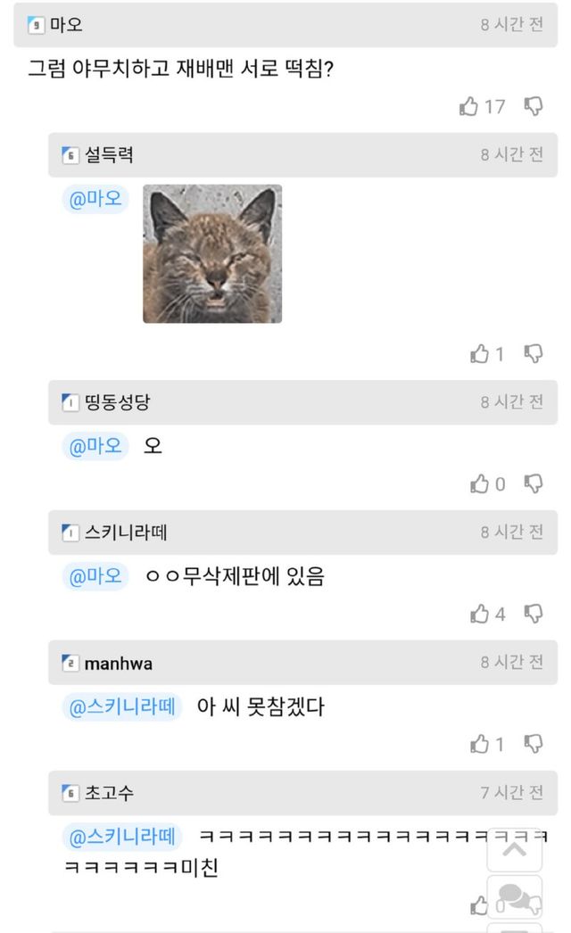Dislike manhwa's reply
The width and height of the screenshot is (571, 933).
pos(534,744)
